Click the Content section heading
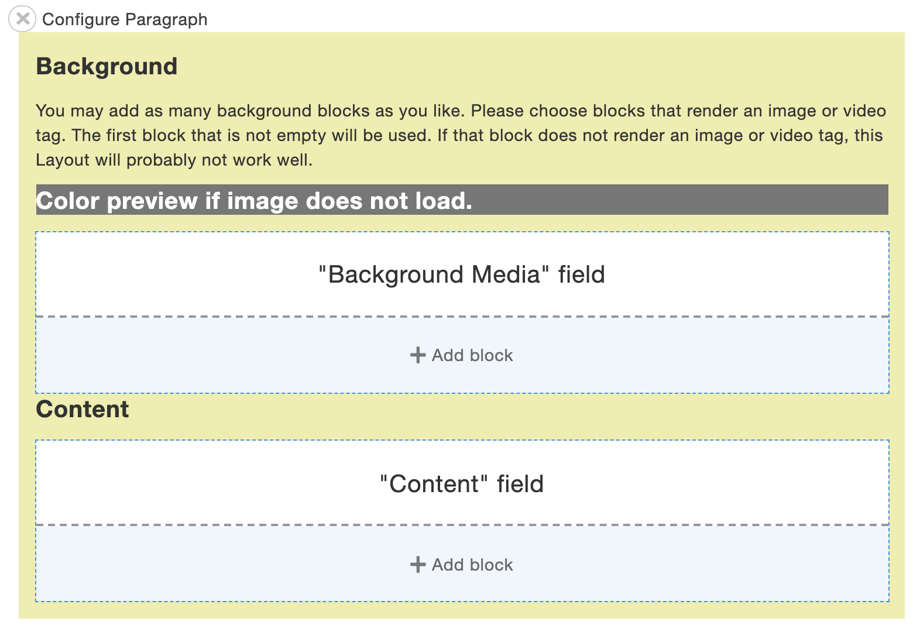Image resolution: width=920 pixels, height=632 pixels. pyautogui.click(x=83, y=409)
